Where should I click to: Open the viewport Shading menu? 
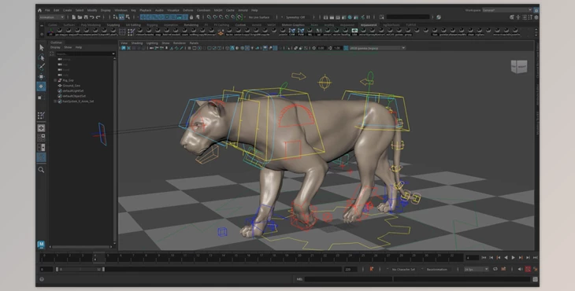[x=137, y=43]
